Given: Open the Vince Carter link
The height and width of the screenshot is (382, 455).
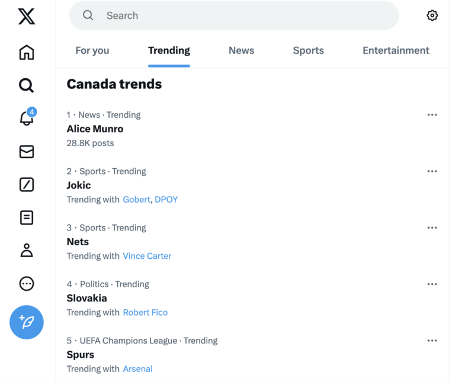Looking at the screenshot, I should 147,256.
